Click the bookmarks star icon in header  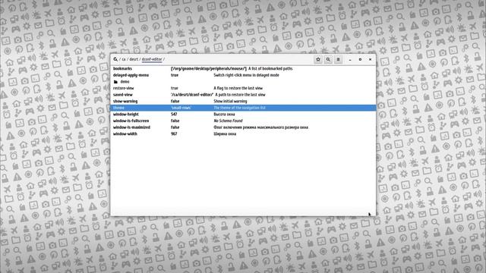coord(318,59)
